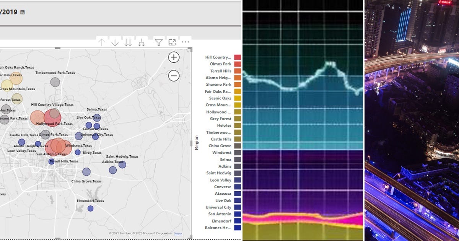Select the Timberwood Park gray map bubble
The width and height of the screenshot is (459, 241).
tap(55, 82)
